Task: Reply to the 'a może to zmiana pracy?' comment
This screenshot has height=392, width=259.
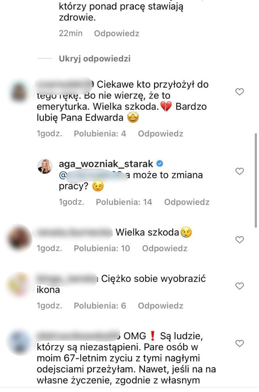Action: pos(187,202)
